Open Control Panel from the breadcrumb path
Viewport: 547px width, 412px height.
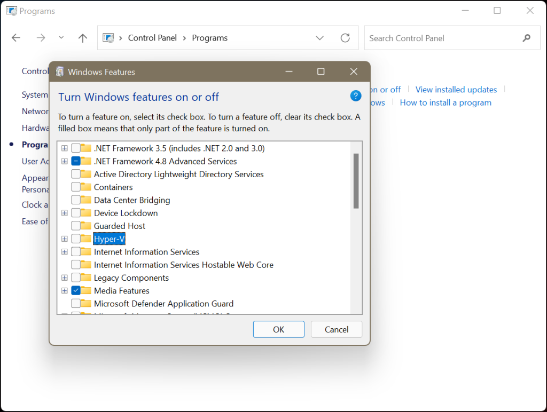152,37
